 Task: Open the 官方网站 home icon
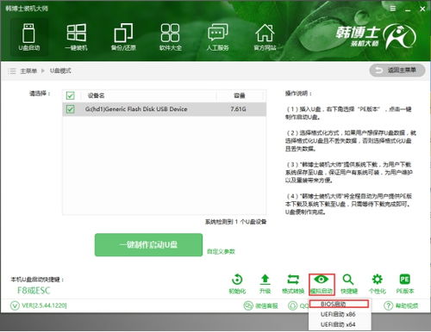[x=265, y=37]
